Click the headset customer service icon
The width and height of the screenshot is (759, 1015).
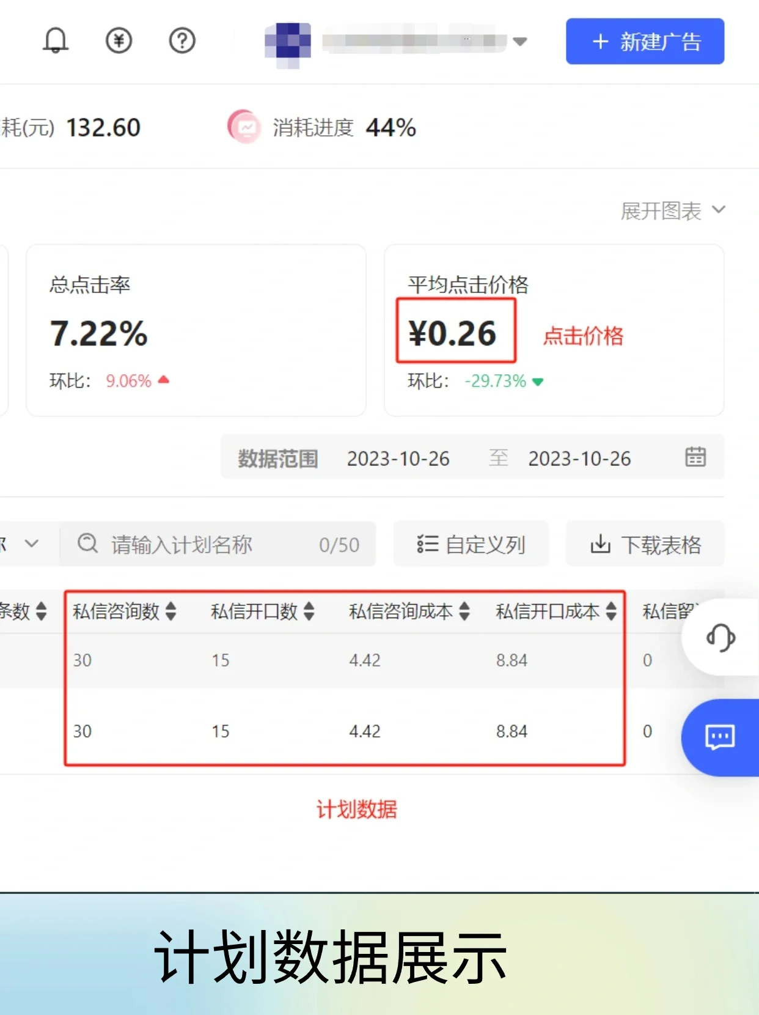click(x=721, y=638)
